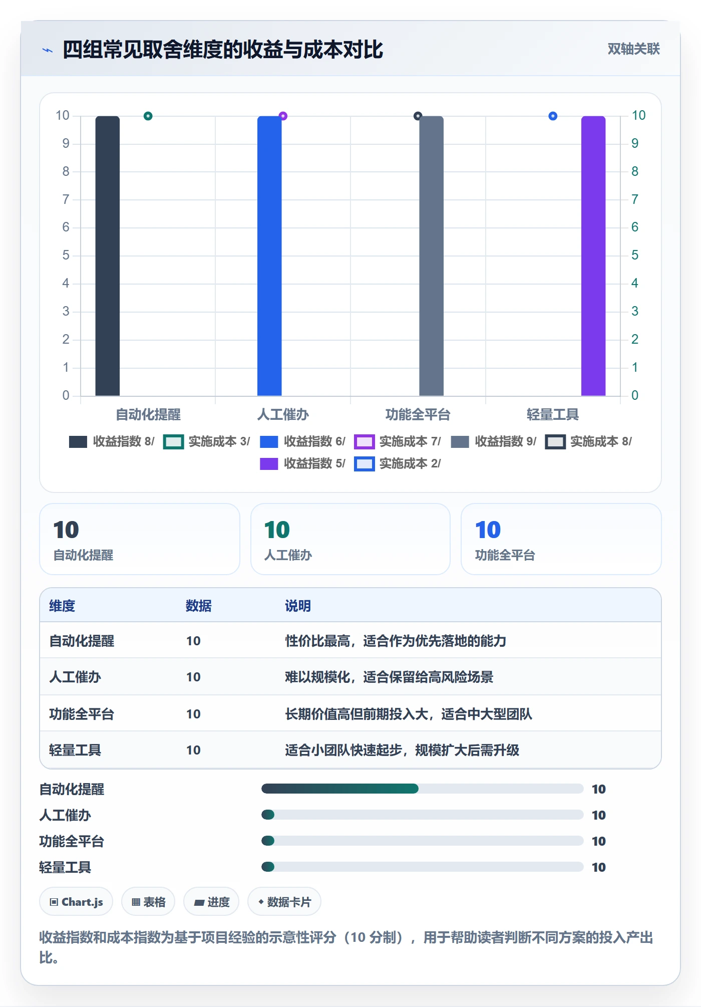701x1007 pixels.
Task: Click the 轻量工具 x-axis label
Action: point(553,414)
